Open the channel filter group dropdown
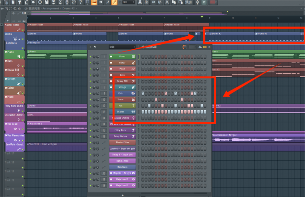This screenshot has height=197, width=305. 121,47
